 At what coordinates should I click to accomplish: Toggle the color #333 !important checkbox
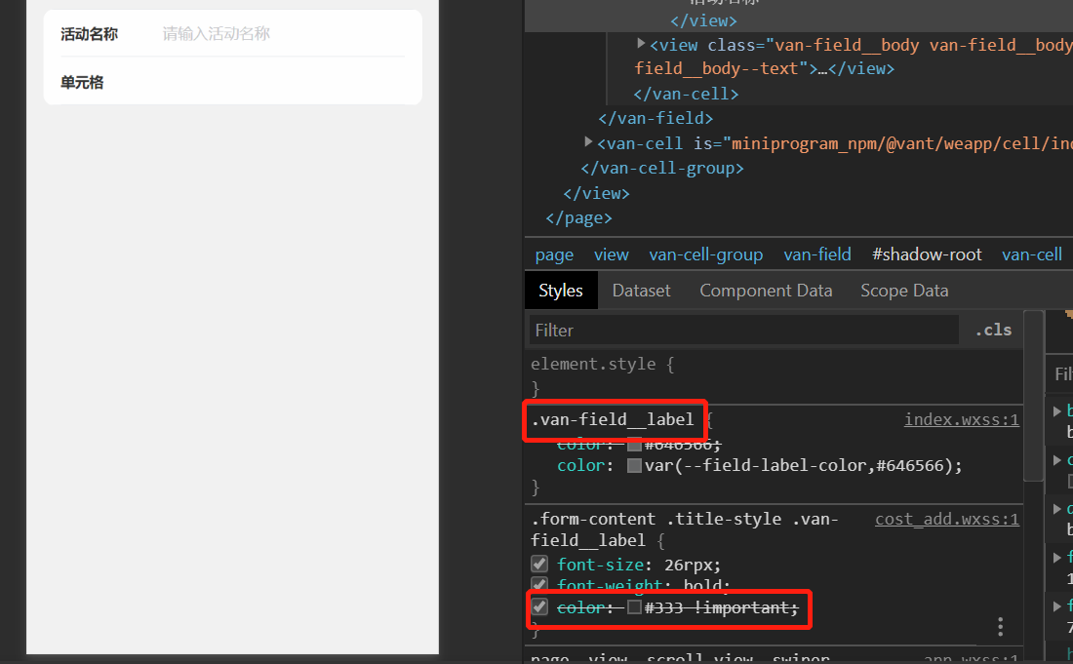pyautogui.click(x=539, y=605)
